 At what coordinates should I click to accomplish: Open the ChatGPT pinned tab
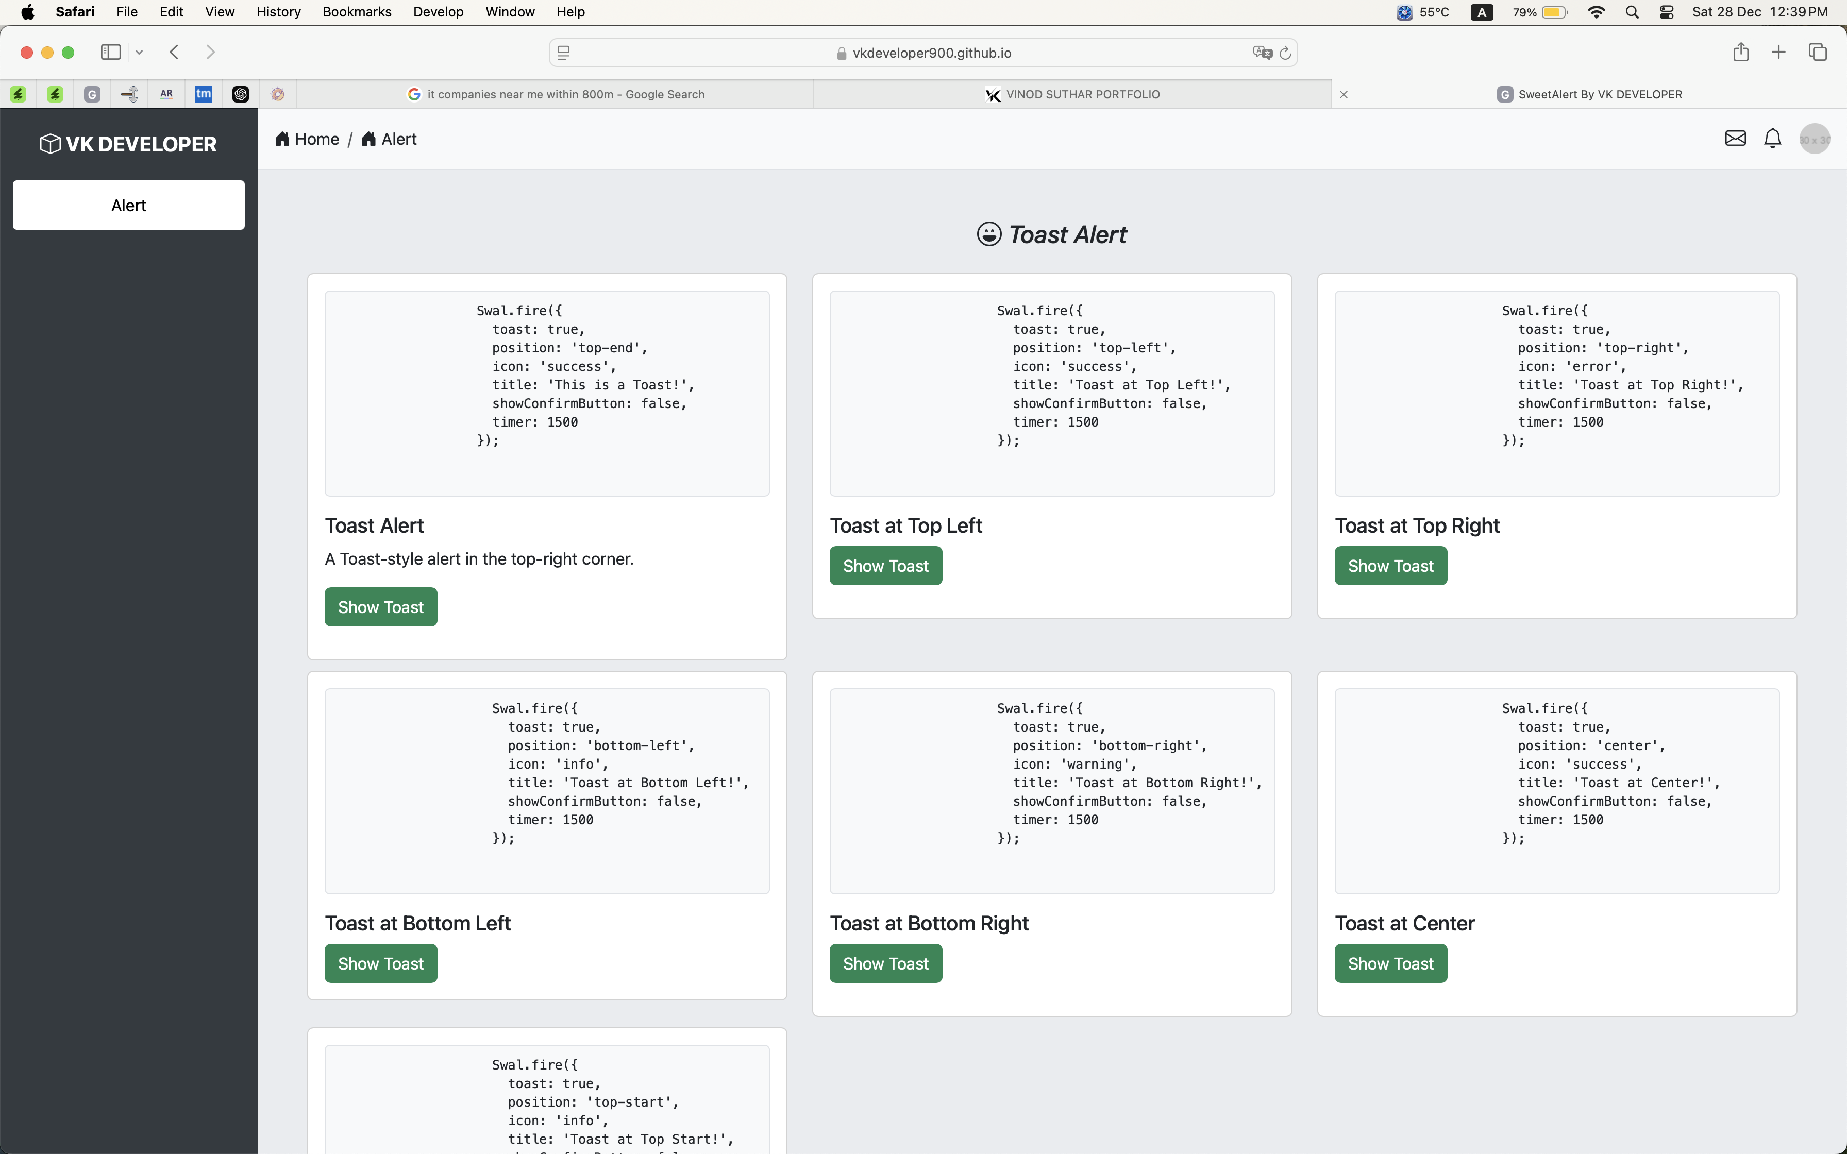(241, 94)
